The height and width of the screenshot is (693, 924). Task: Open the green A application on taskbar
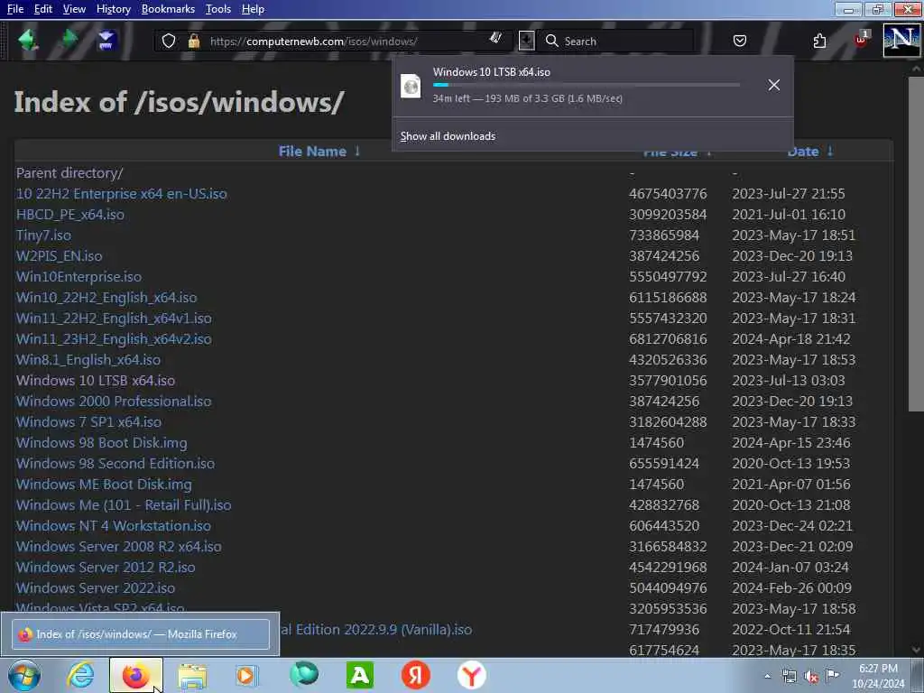coord(359,675)
